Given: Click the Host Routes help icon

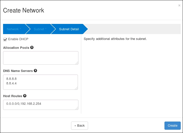Looking at the screenshot, I should (x=25, y=96).
